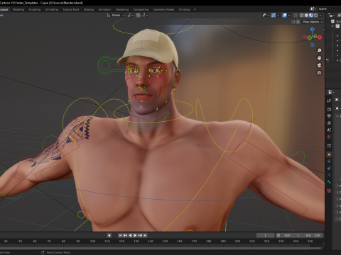Select solid viewport shading

pos(306,15)
